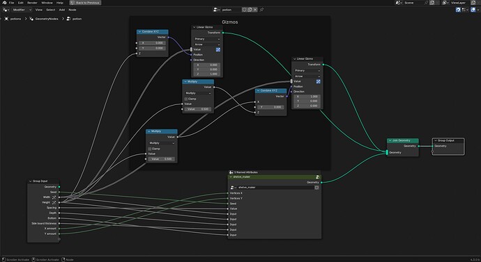Viewport: 481px width, 262px height.
Task: Click the Back to Previous button
Action: [85, 3]
